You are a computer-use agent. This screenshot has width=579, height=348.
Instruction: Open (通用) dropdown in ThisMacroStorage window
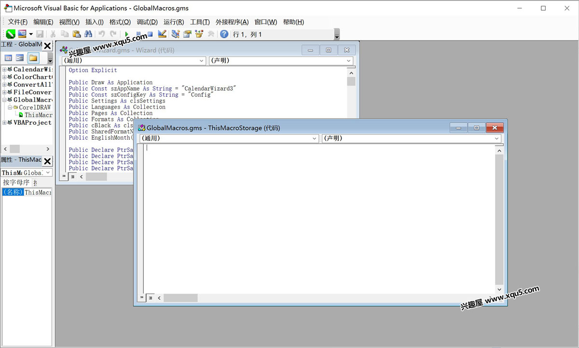coord(229,138)
